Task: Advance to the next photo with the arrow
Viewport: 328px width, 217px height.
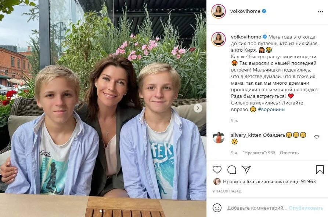Action: pyautogui.click(x=198, y=108)
